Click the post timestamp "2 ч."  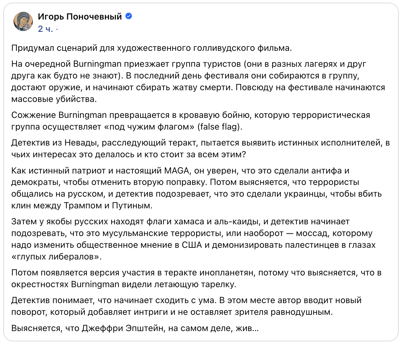pyautogui.click(x=46, y=29)
